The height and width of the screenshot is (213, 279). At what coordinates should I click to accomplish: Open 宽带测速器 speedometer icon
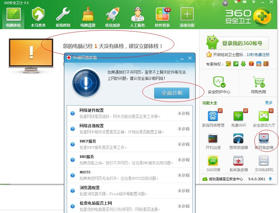tap(238, 141)
